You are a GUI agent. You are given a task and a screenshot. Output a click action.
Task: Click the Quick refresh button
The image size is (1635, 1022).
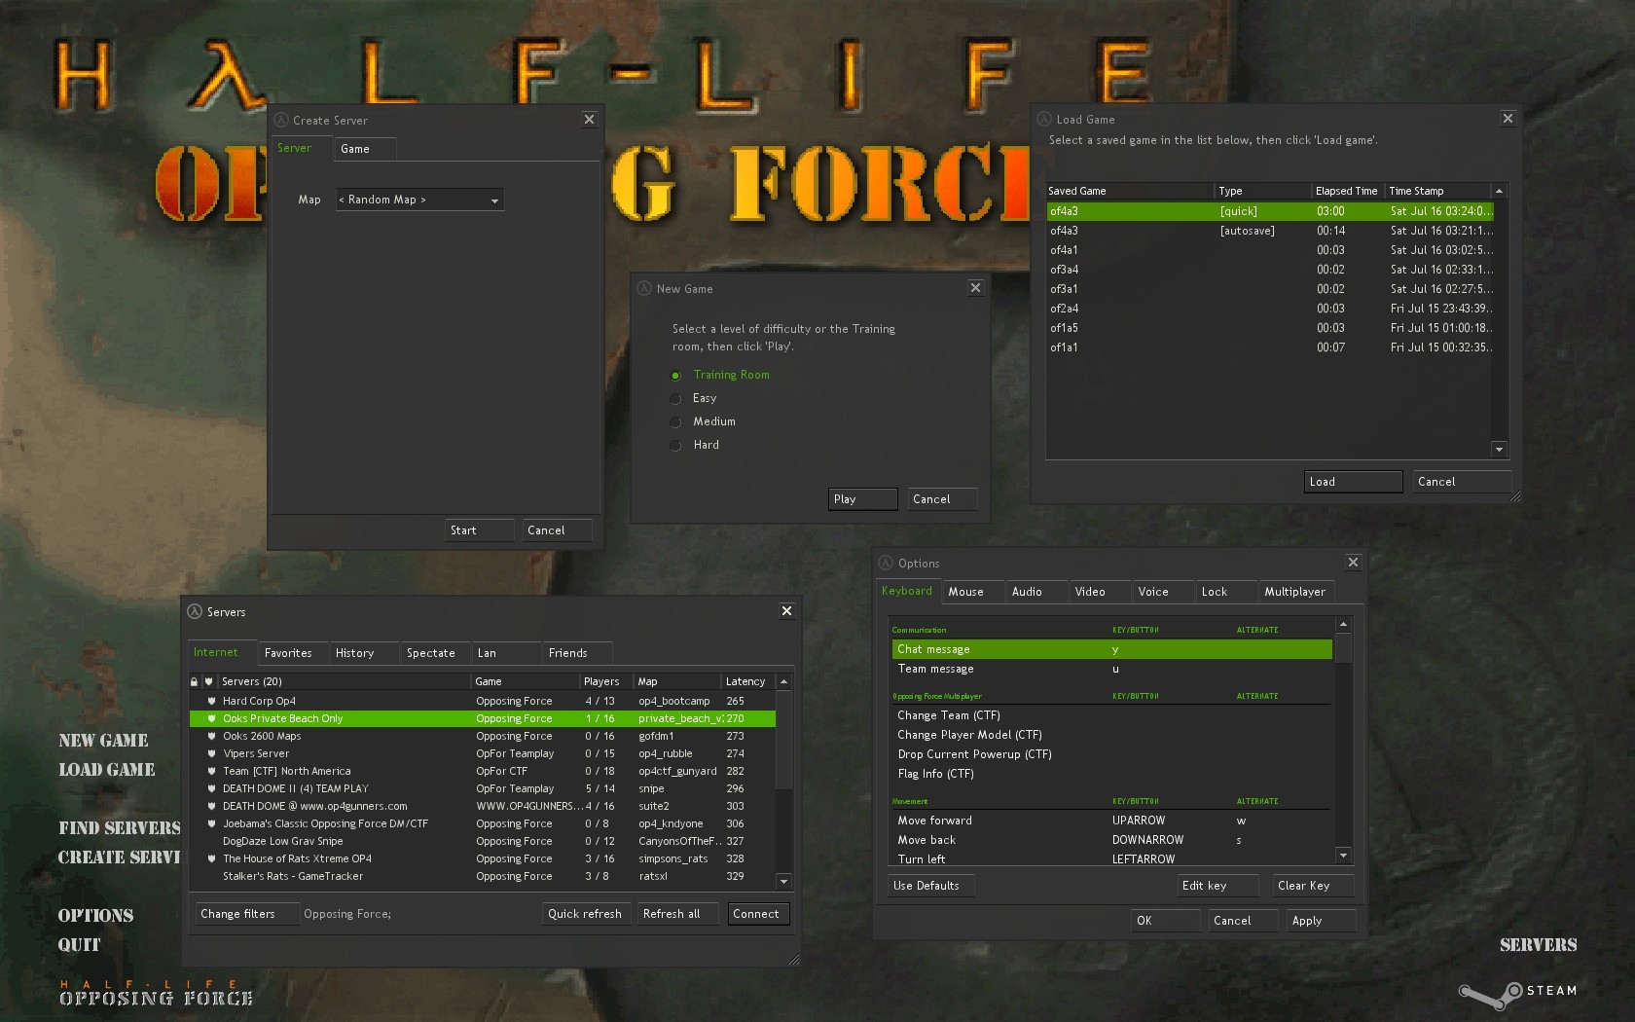(x=585, y=913)
